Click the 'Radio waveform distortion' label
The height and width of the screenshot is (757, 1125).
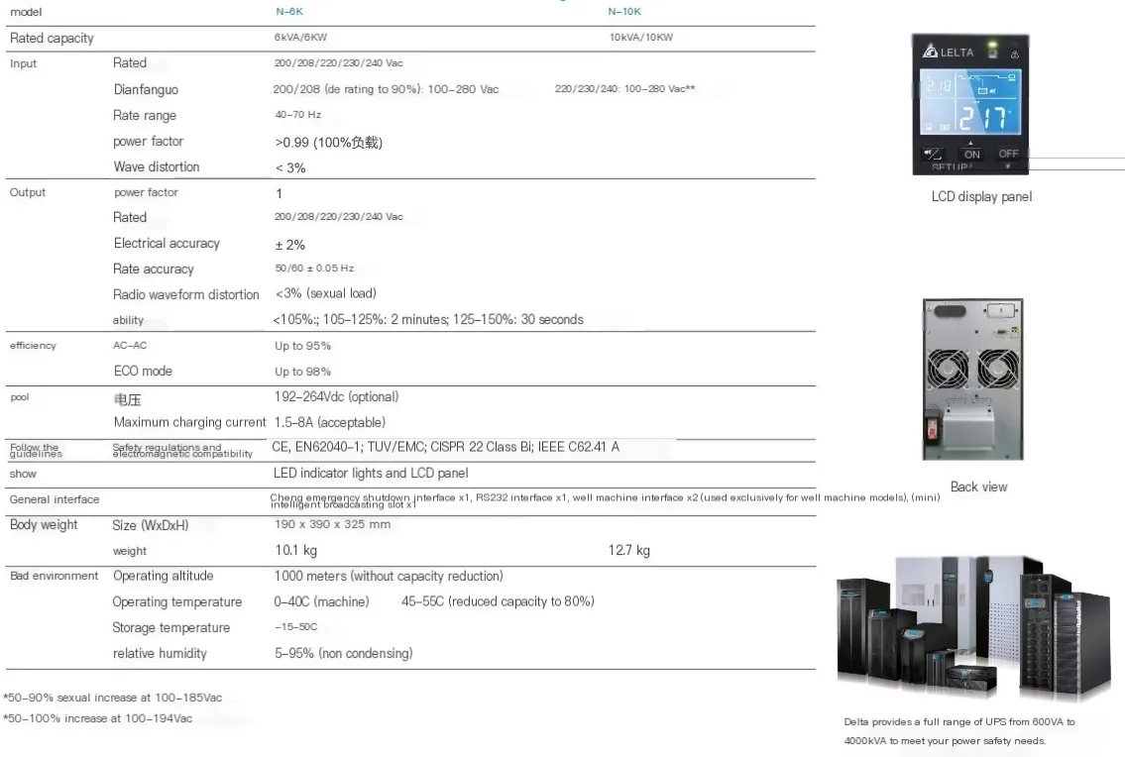coord(185,294)
